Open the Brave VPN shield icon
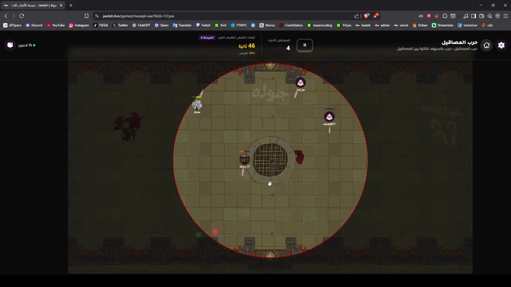 497,16
